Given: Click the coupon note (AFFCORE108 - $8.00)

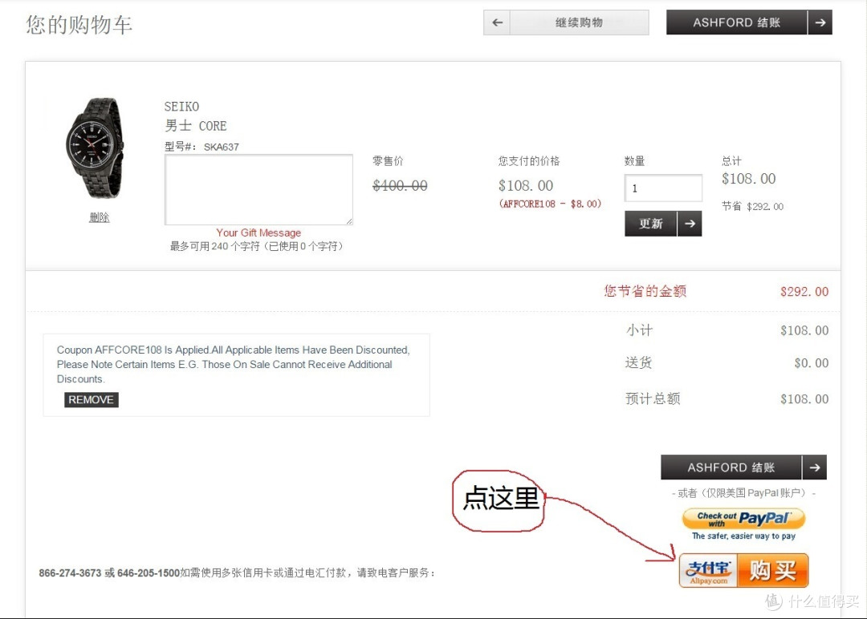Looking at the screenshot, I should pos(550,204).
